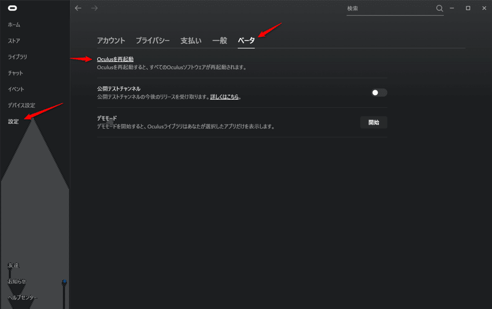Open チャット in the sidebar

(x=16, y=73)
